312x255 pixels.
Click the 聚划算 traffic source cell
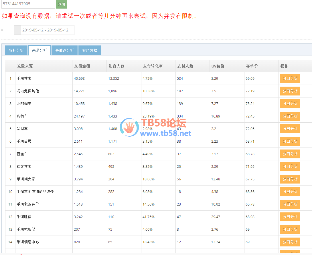(x=22, y=129)
